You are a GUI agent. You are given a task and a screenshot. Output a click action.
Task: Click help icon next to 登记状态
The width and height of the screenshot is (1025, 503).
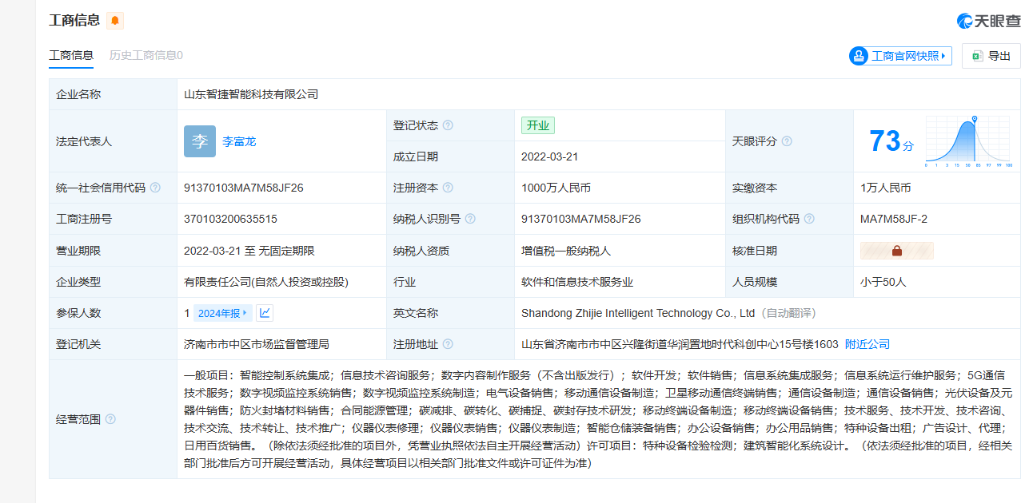point(448,125)
